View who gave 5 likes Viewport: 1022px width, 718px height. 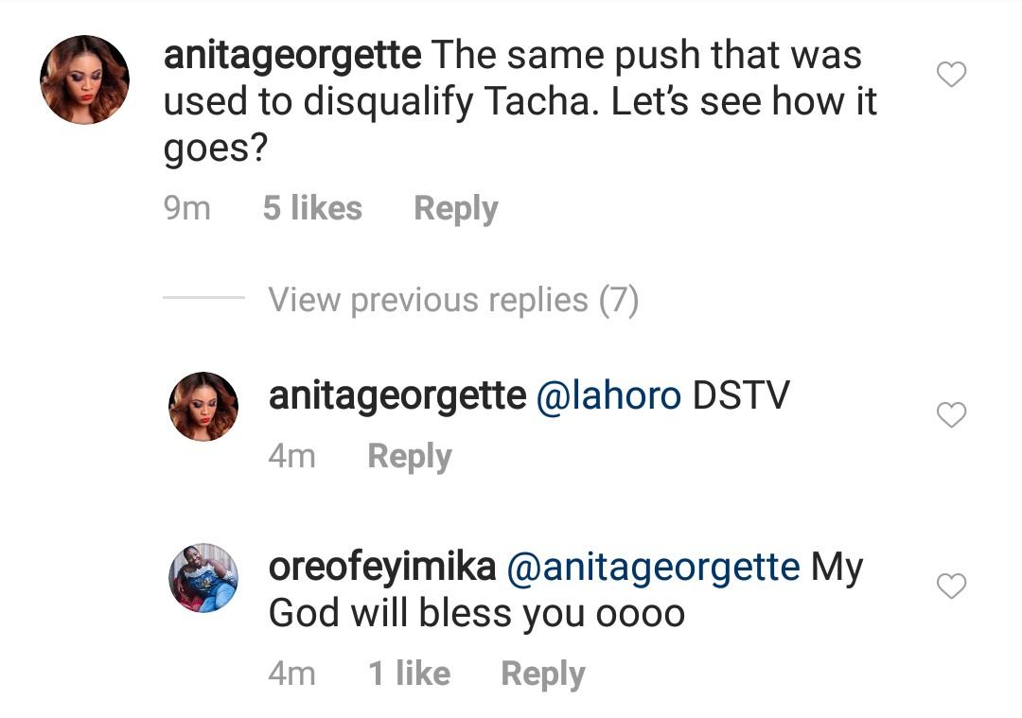coord(312,209)
